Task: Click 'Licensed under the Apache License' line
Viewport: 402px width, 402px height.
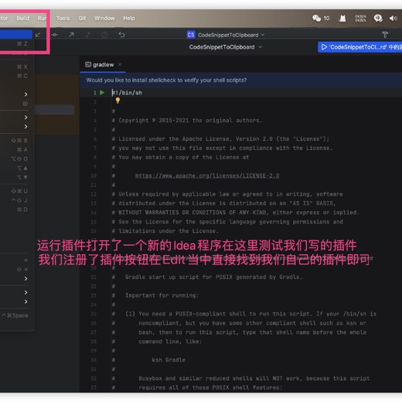Action: point(220,139)
